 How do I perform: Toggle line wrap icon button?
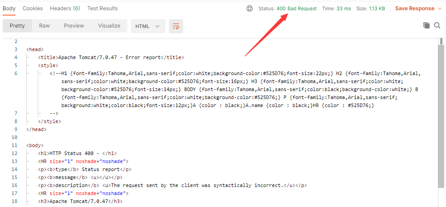click(x=176, y=26)
